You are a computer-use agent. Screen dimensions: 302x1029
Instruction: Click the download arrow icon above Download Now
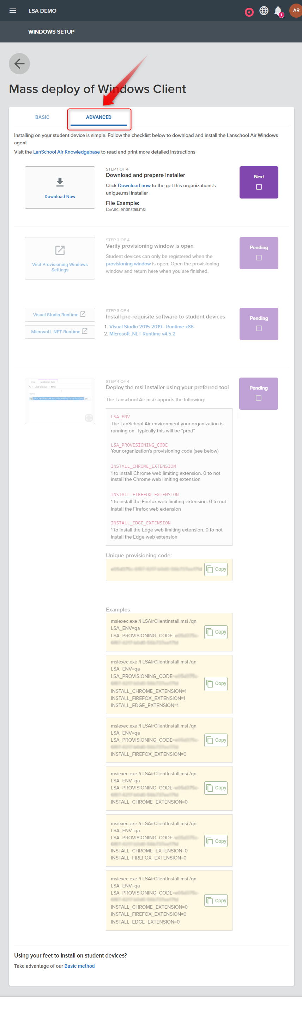point(60,182)
